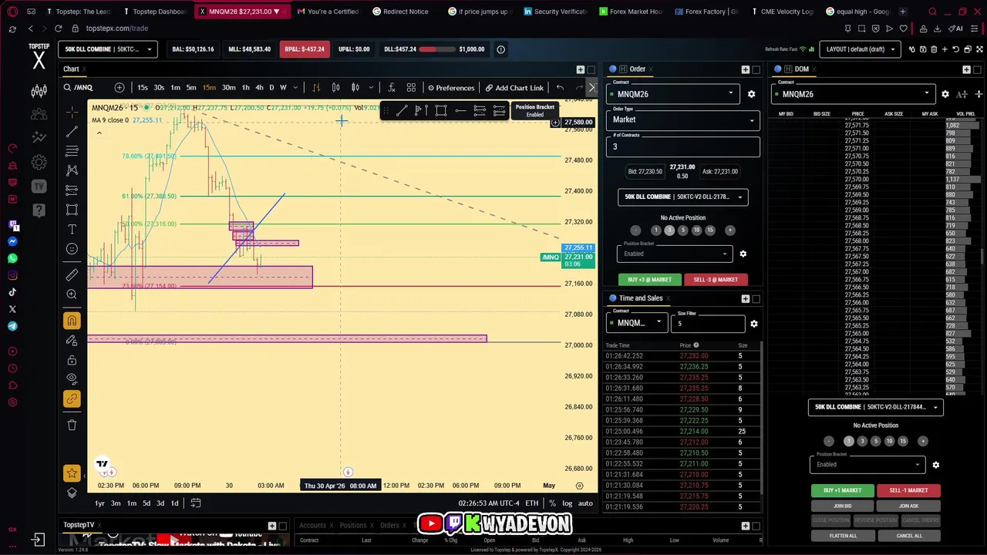Open the chart layout grid selector
Viewport: 987px width, 555px height.
pos(411,88)
